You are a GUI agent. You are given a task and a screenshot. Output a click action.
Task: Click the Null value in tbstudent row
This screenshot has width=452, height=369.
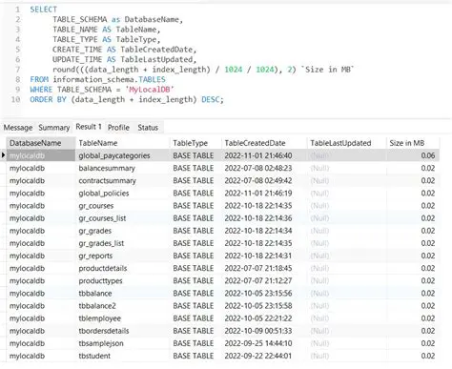tap(319, 356)
